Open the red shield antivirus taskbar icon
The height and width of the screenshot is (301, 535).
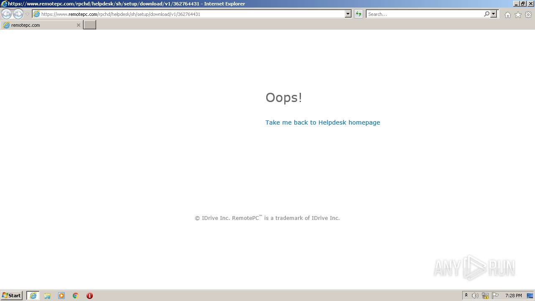pyautogui.click(x=89, y=296)
